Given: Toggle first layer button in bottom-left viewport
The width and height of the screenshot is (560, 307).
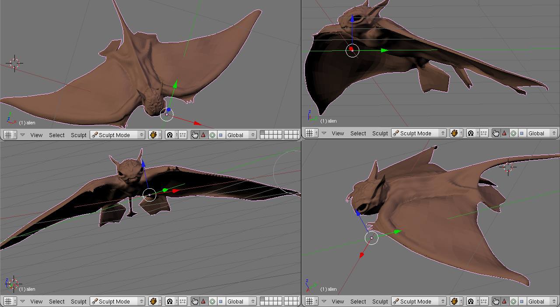Looking at the screenshot, I should pyautogui.click(x=262, y=299).
